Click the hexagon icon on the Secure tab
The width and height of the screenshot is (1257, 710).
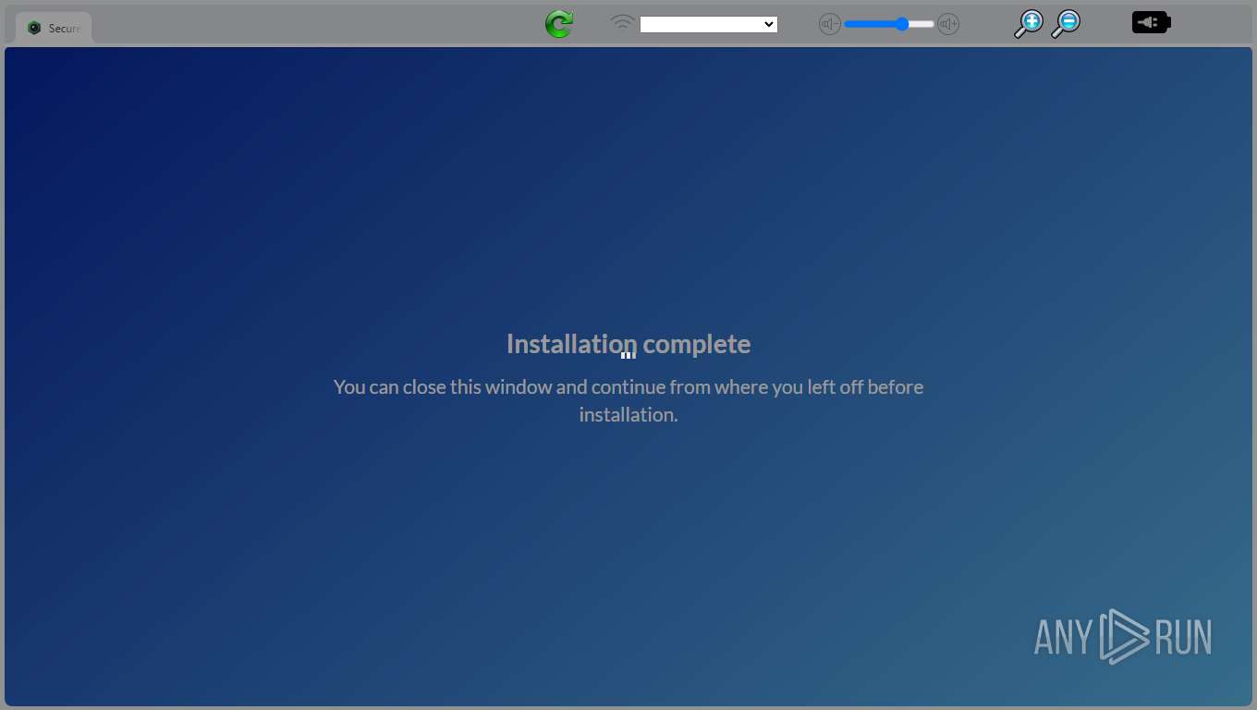coord(34,28)
